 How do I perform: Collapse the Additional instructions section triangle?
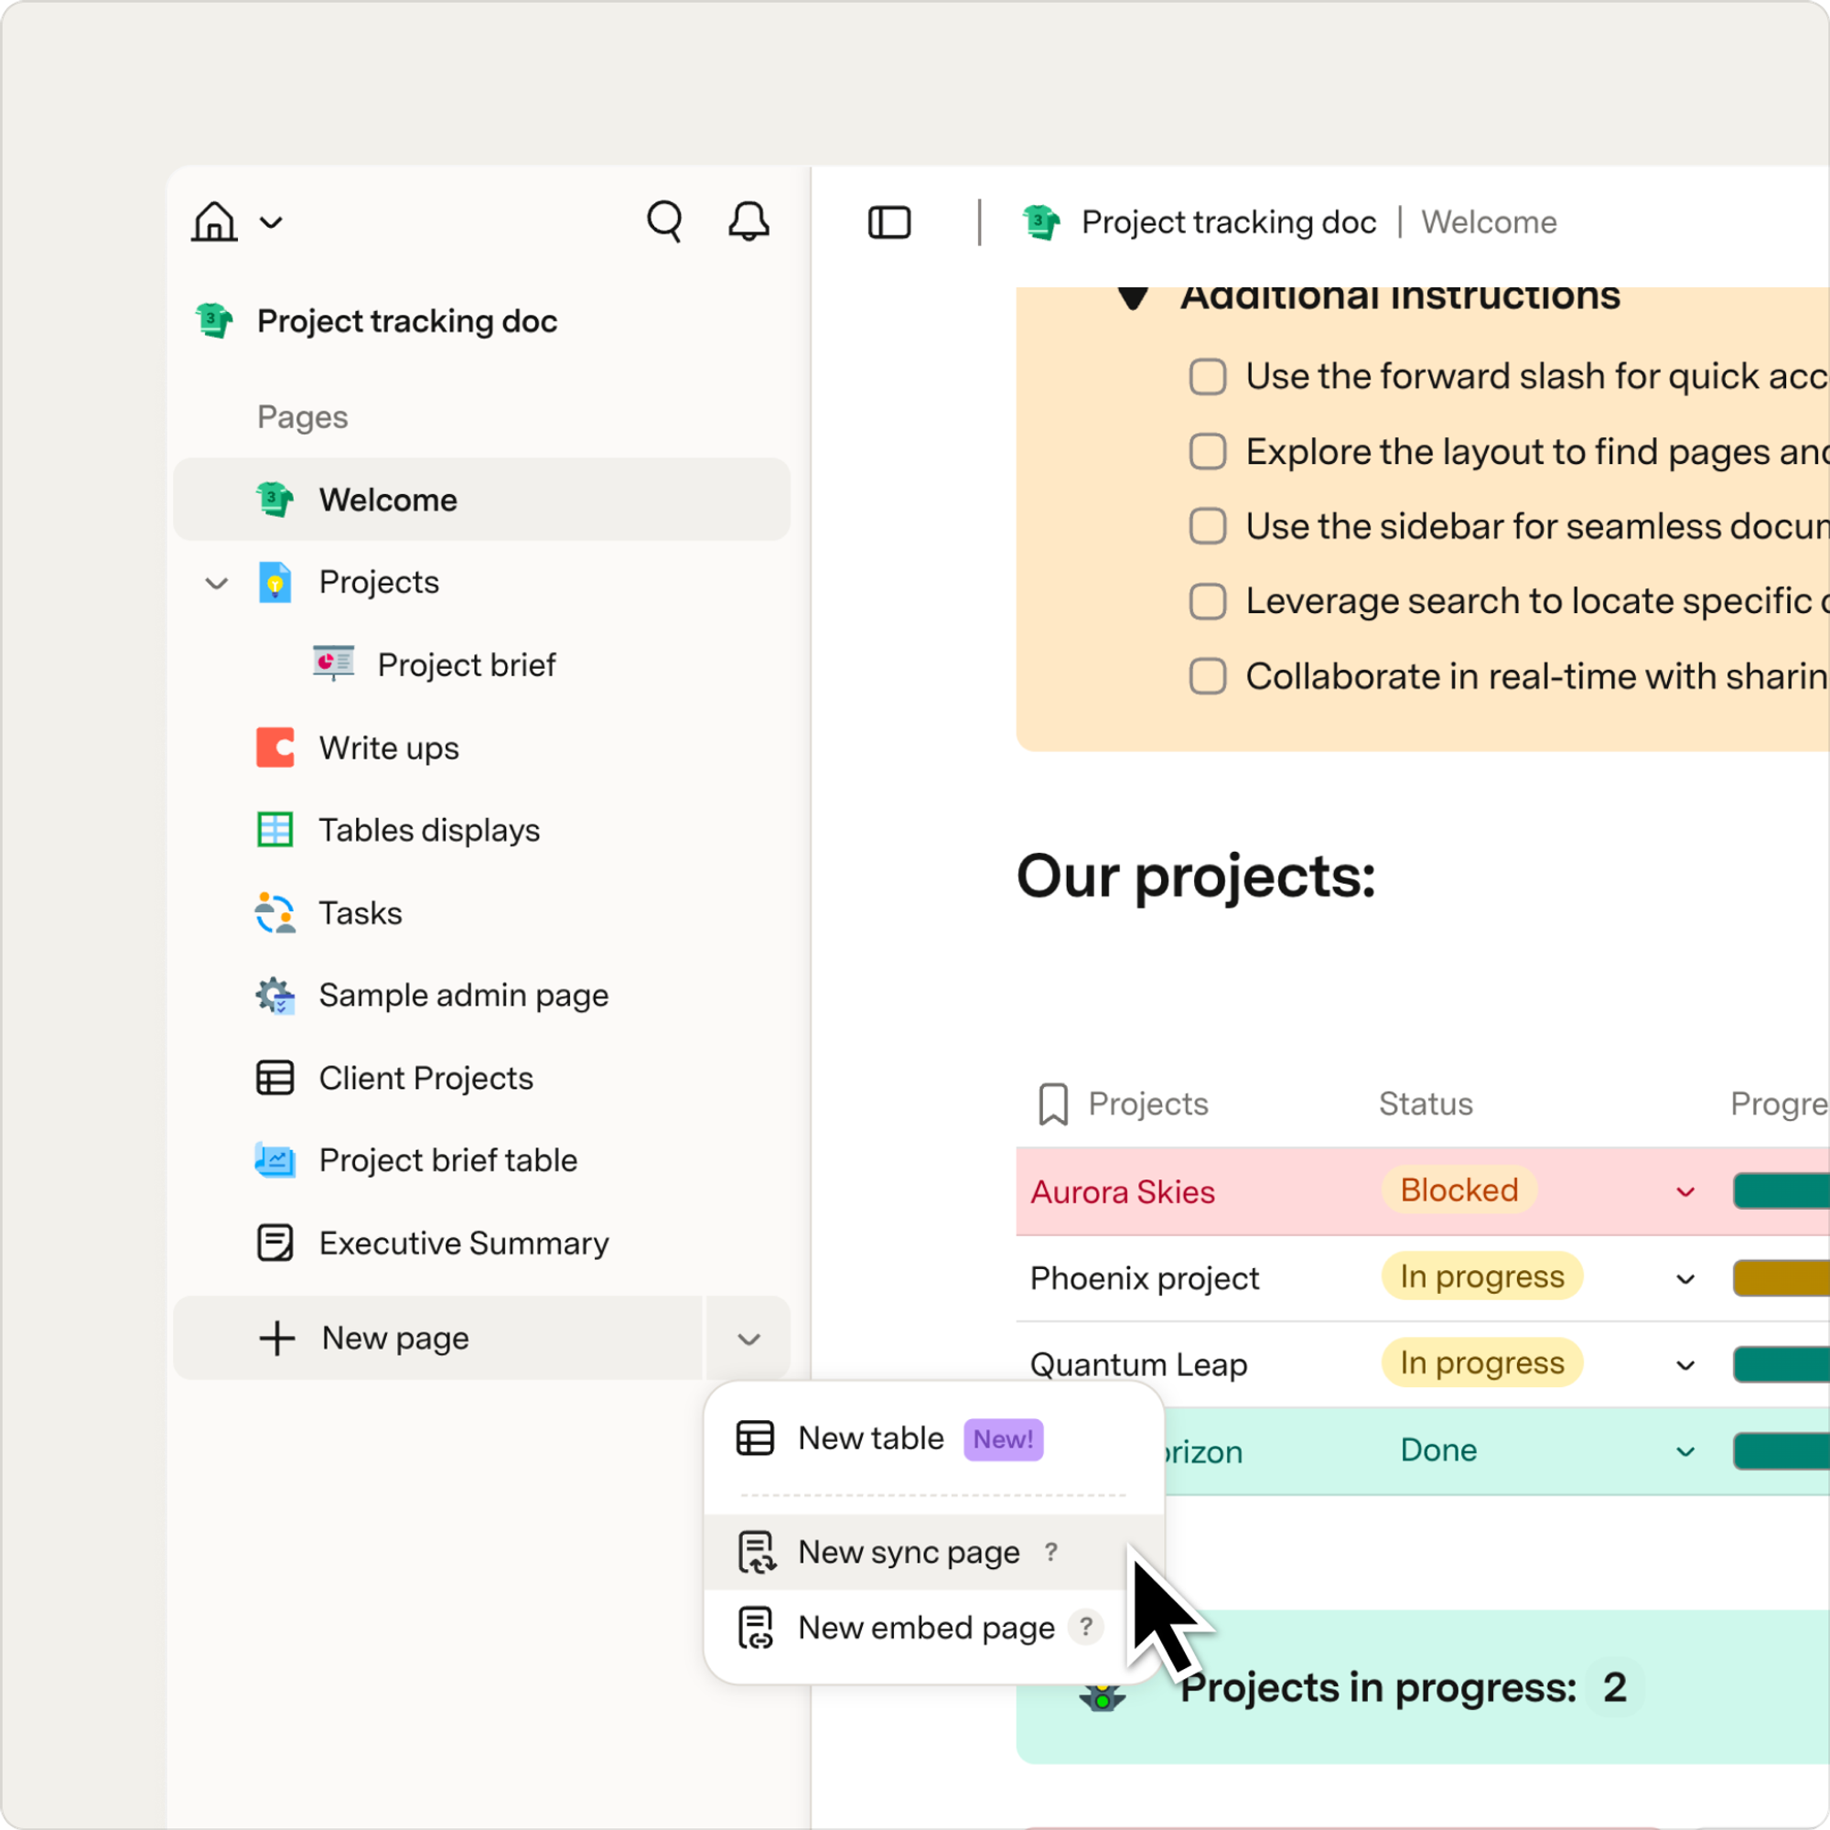click(1133, 297)
